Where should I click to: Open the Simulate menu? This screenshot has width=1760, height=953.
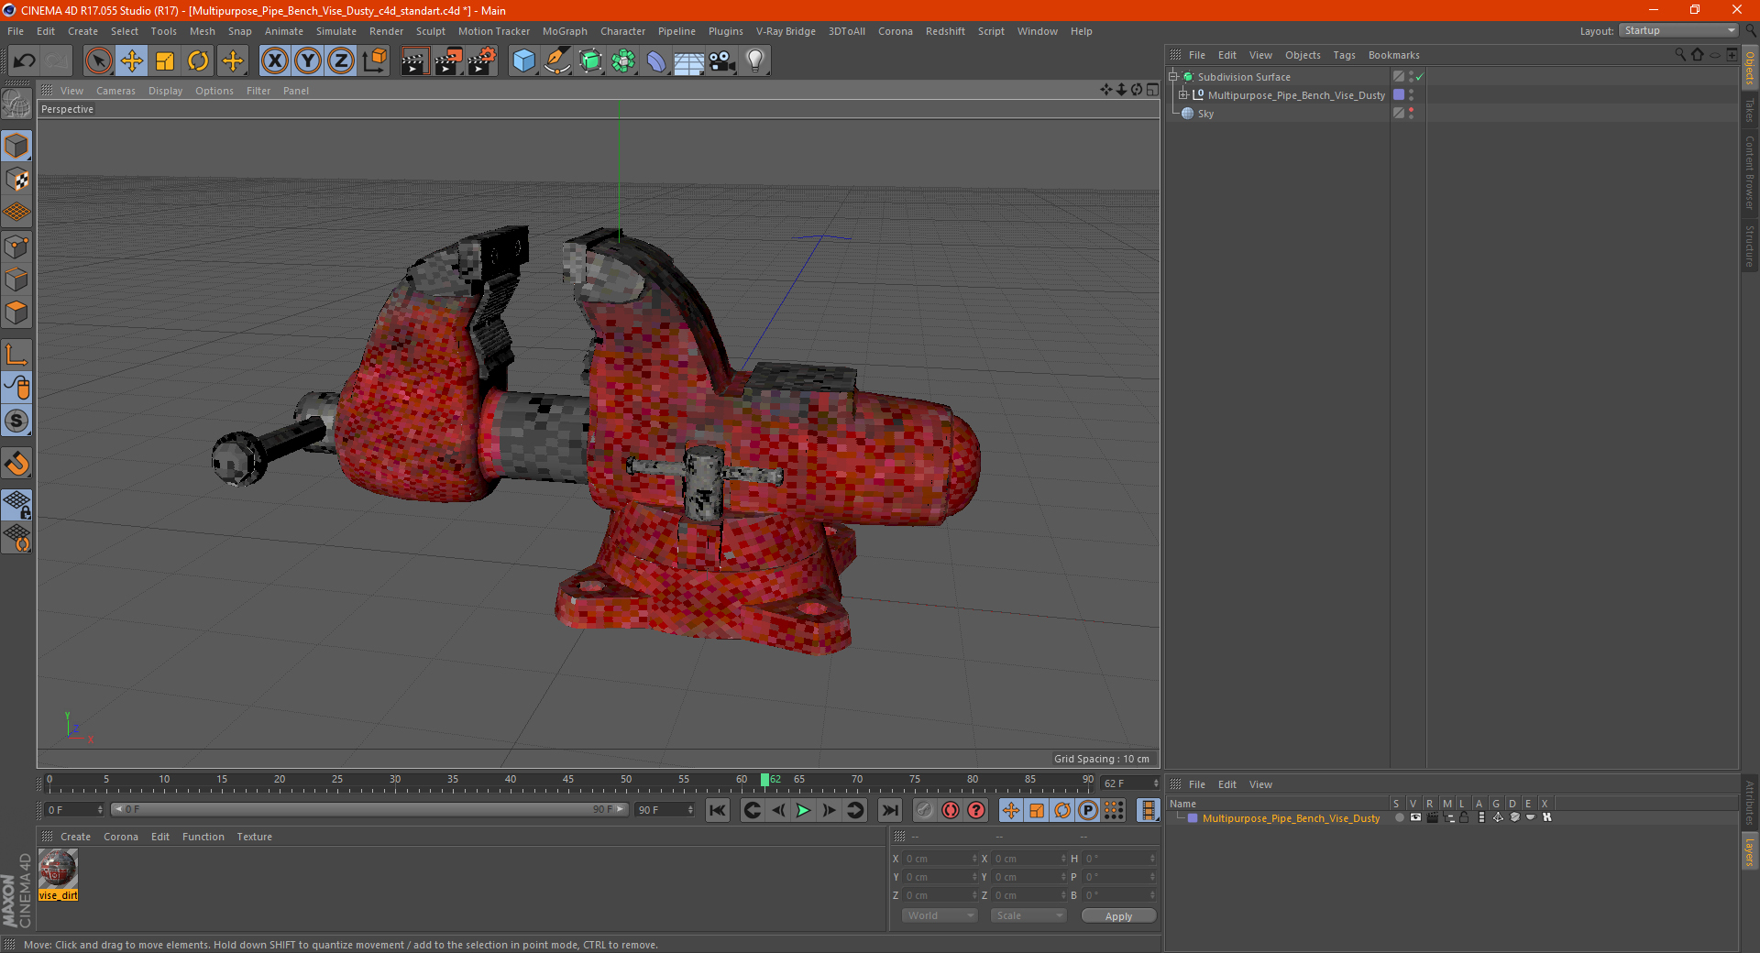click(336, 31)
